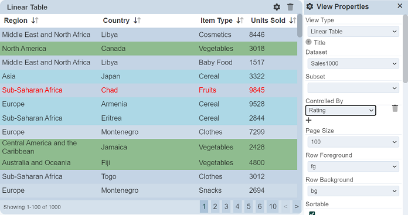Open the Page Size dropdown
408x215 pixels.
point(353,142)
